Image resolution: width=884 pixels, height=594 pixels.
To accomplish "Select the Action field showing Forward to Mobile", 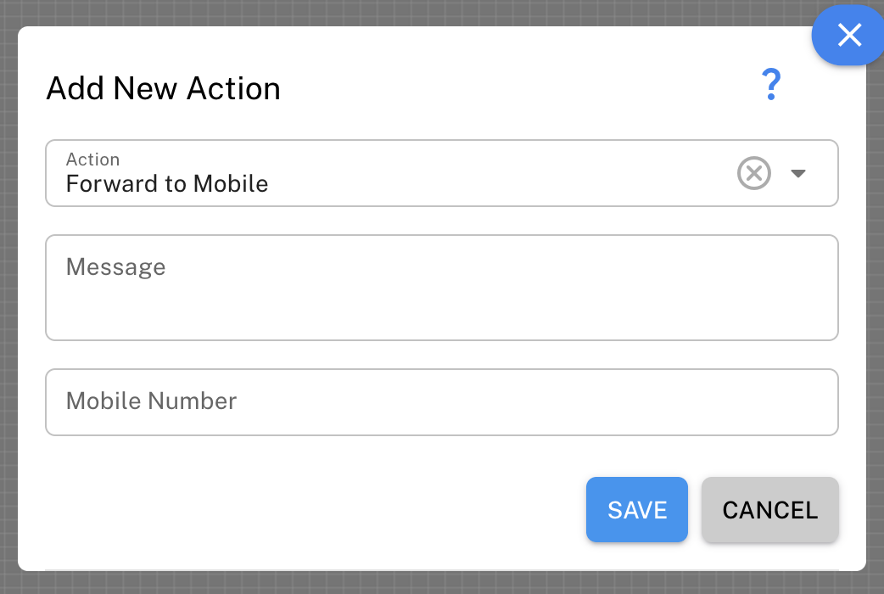I will click(x=339, y=182).
